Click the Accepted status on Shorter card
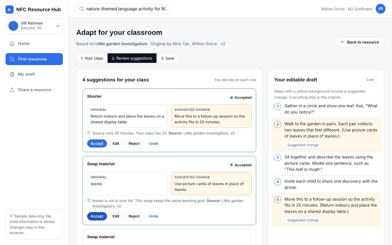Screen dimensions: 392x245 click(241, 97)
